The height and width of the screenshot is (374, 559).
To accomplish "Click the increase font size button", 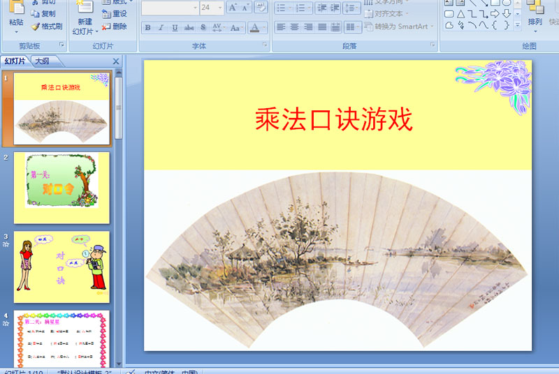I will click(x=233, y=7).
